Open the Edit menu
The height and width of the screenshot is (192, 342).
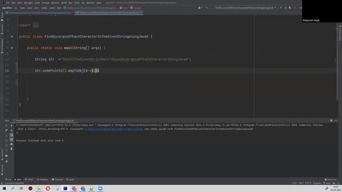[13, 3]
